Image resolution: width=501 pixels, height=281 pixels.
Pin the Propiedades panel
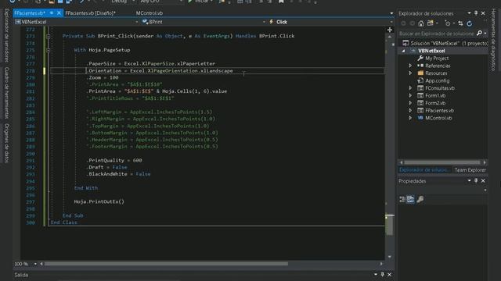click(476, 180)
